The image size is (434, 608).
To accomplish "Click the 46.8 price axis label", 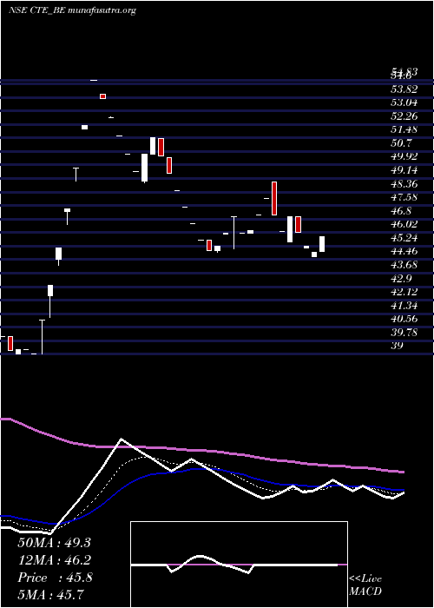I will (401, 211).
